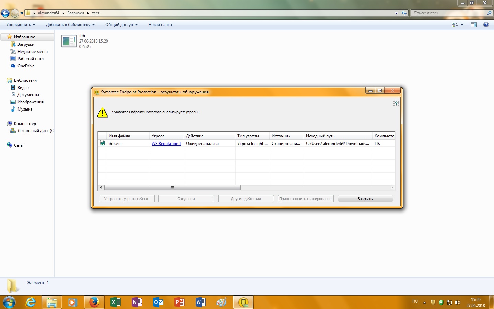Open Word from taskbar
Image resolution: width=494 pixels, height=309 pixels.
point(201,302)
